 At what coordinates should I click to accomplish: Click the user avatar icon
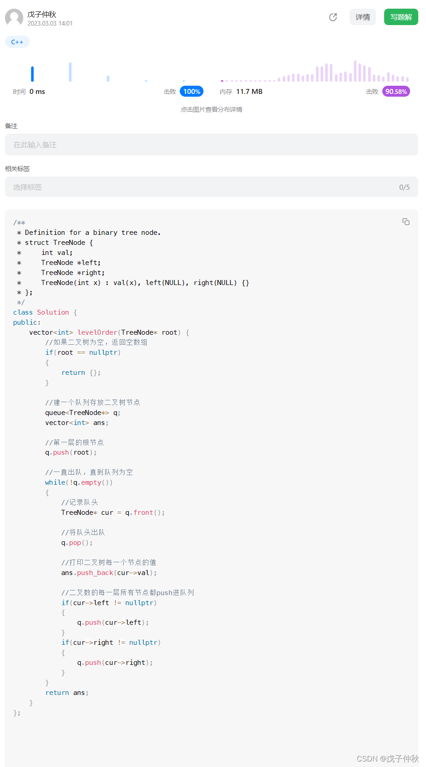coord(14,18)
